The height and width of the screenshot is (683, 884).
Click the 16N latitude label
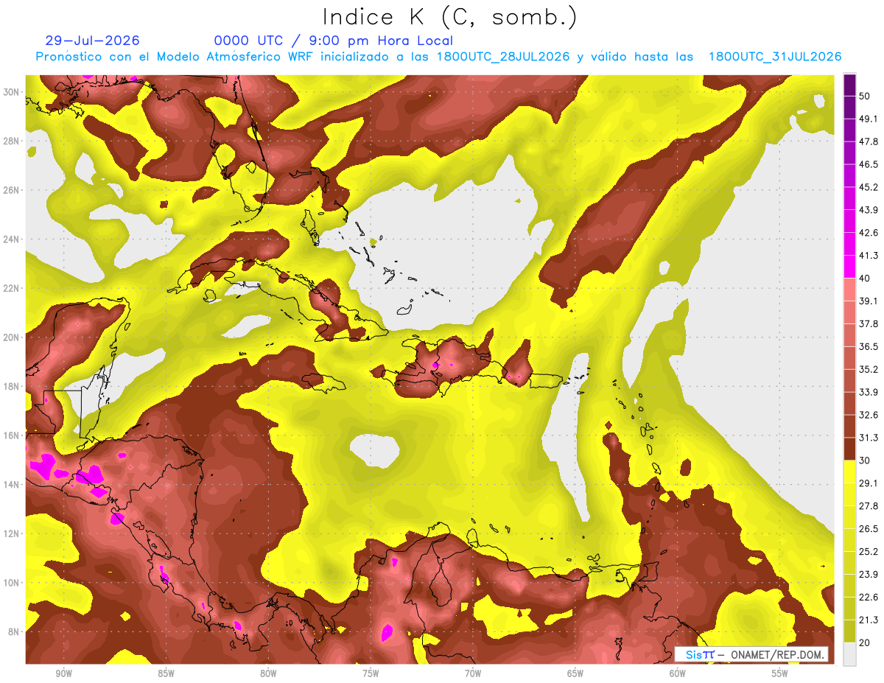13,435
